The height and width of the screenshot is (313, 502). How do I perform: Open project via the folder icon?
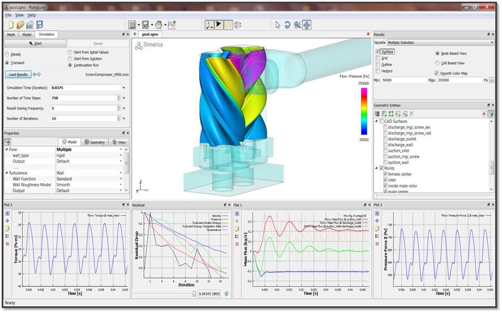tap(21, 25)
